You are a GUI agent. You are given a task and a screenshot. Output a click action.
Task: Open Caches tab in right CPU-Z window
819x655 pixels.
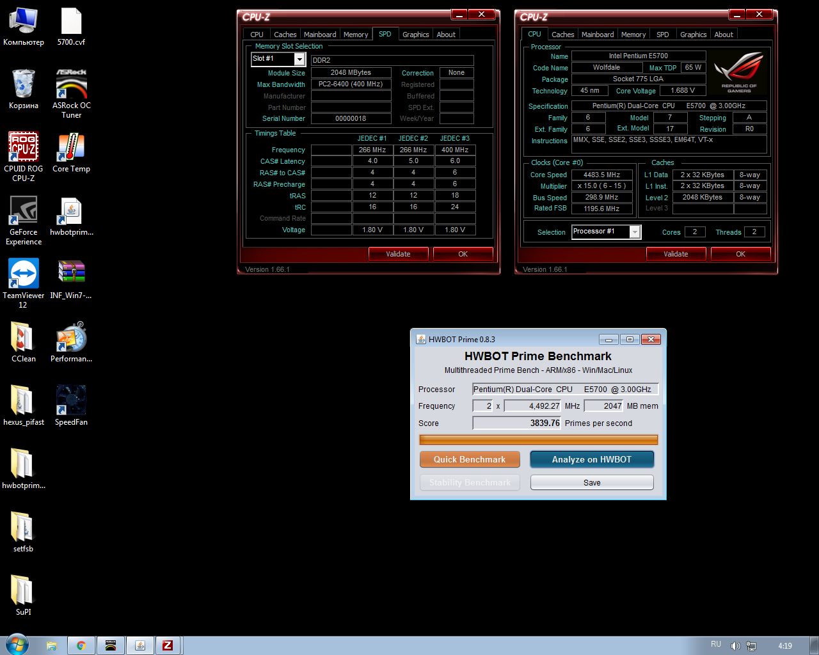point(563,35)
